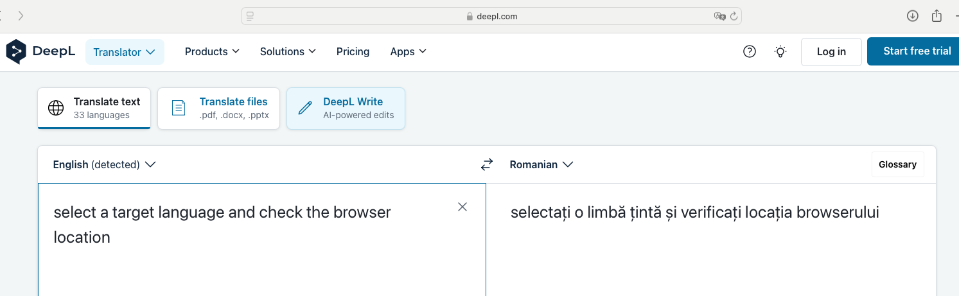The image size is (959, 296).
Task: Click the reload page icon
Action: tap(734, 16)
